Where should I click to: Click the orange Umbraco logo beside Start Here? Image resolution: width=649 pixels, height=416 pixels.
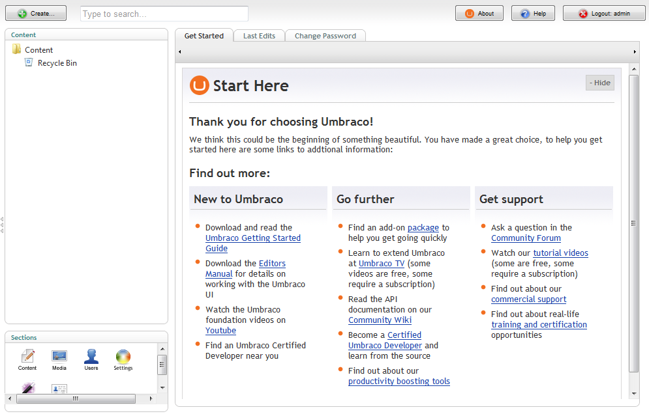(x=199, y=85)
